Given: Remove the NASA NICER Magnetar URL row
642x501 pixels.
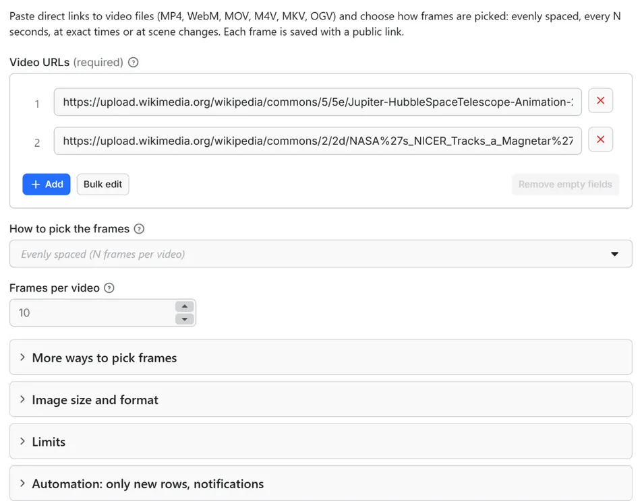Looking at the screenshot, I should [x=600, y=139].
